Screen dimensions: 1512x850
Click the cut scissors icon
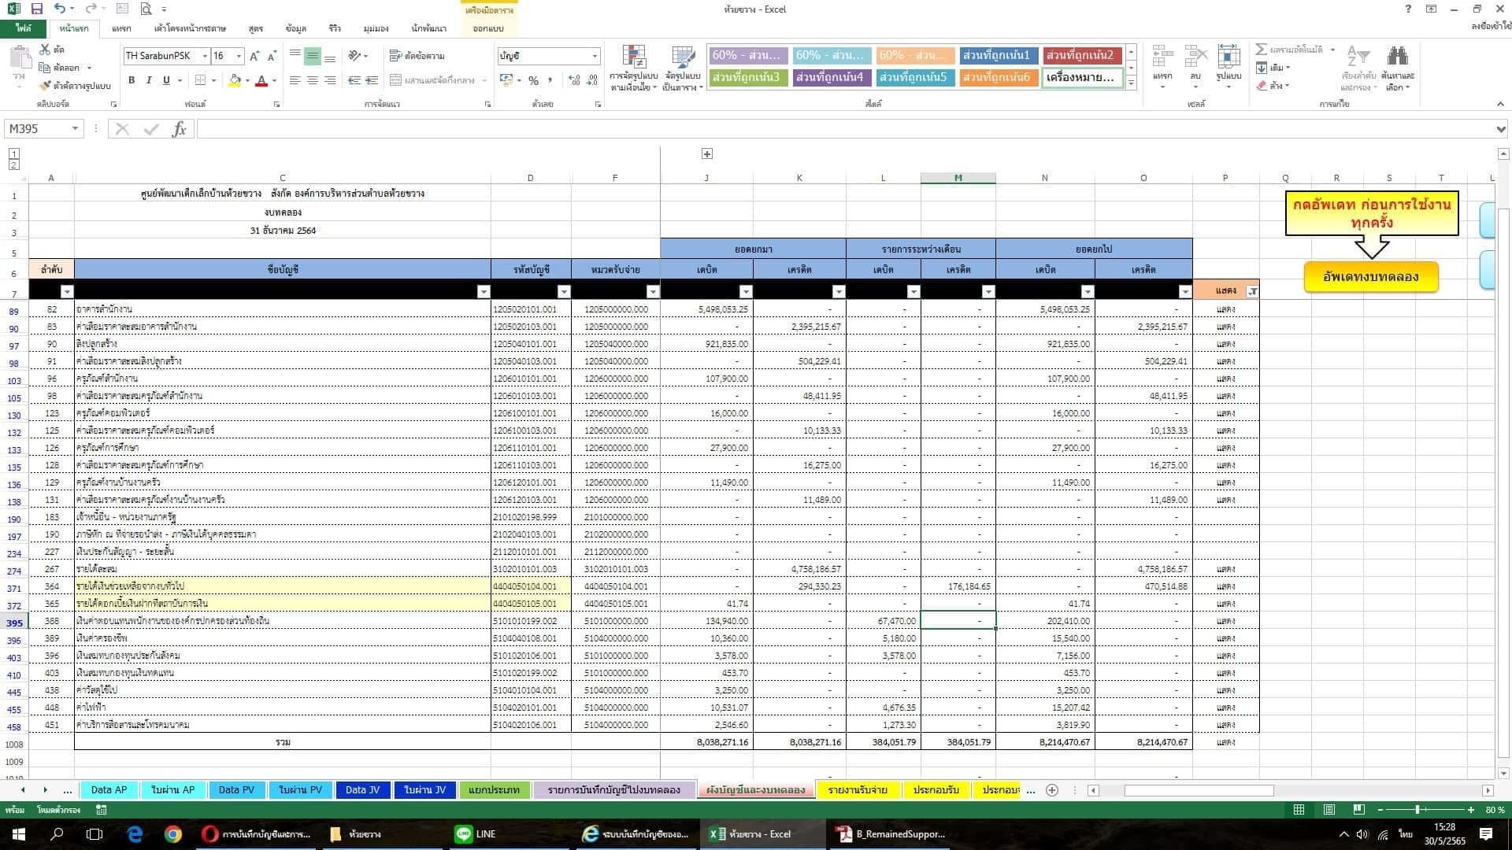point(45,50)
